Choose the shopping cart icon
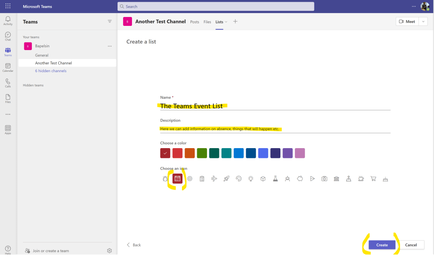Viewport: 434px width, 258px height. (373, 179)
